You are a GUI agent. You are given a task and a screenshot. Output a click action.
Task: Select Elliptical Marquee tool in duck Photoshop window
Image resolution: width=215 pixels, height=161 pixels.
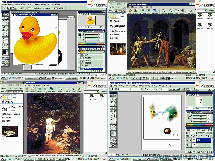(x=4, y=18)
